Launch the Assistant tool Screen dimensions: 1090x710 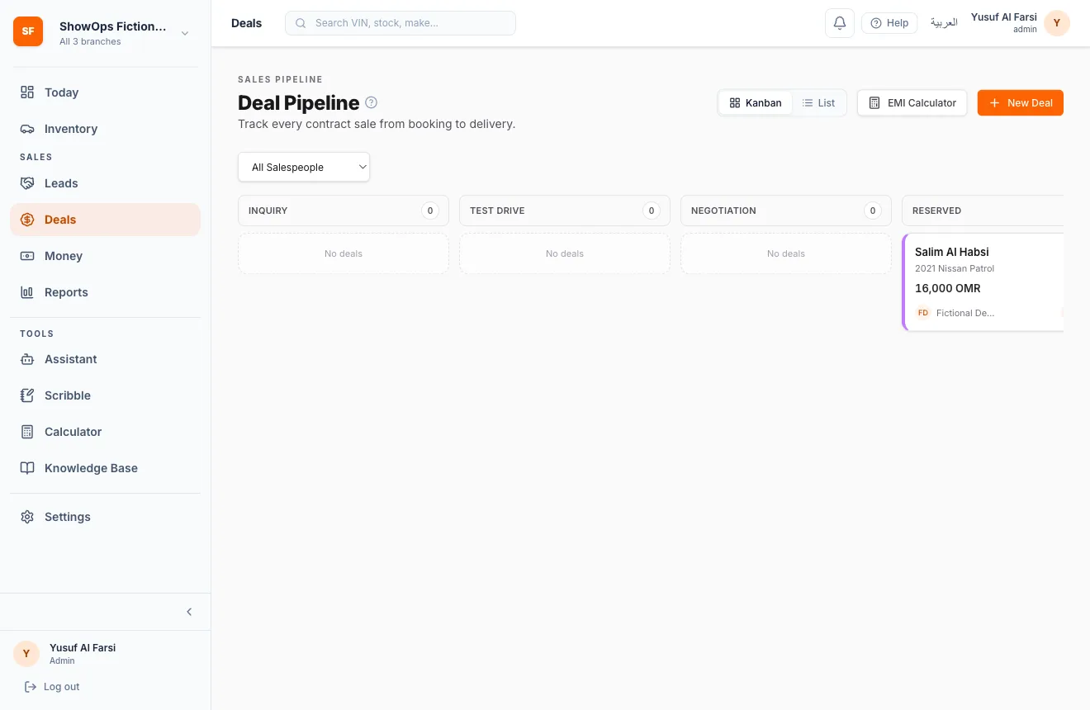106,359
